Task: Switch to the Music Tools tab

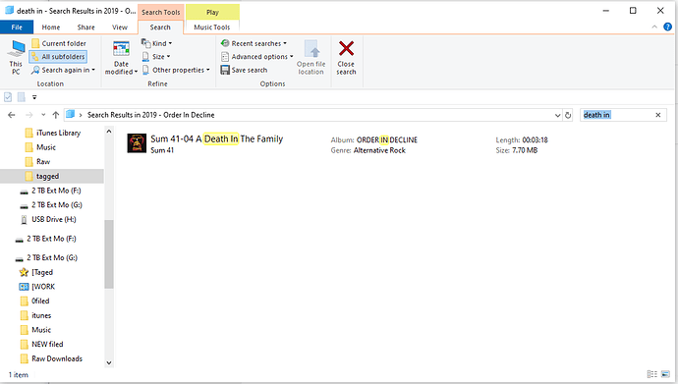Action: (212, 27)
